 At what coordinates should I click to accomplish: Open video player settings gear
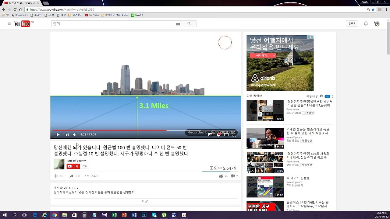[x=218, y=134]
